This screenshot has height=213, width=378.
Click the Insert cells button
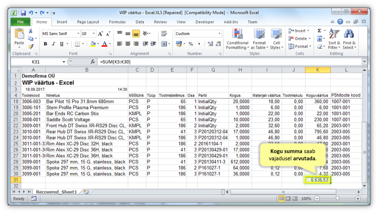[299, 31]
